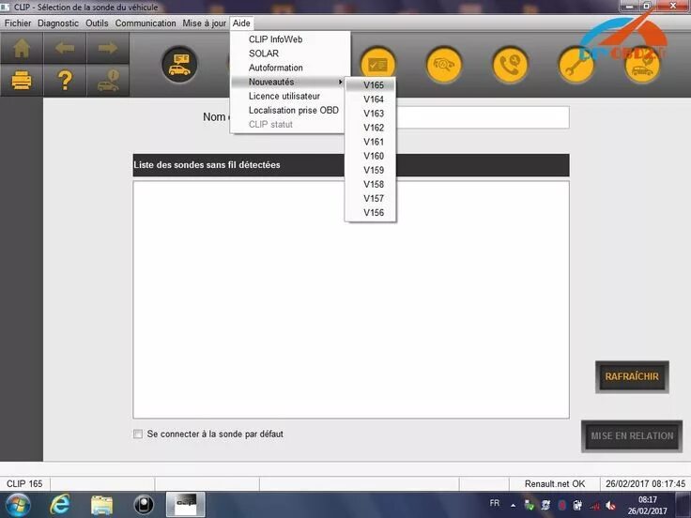
Task: Select Autoformation menu entry
Action: click(275, 68)
